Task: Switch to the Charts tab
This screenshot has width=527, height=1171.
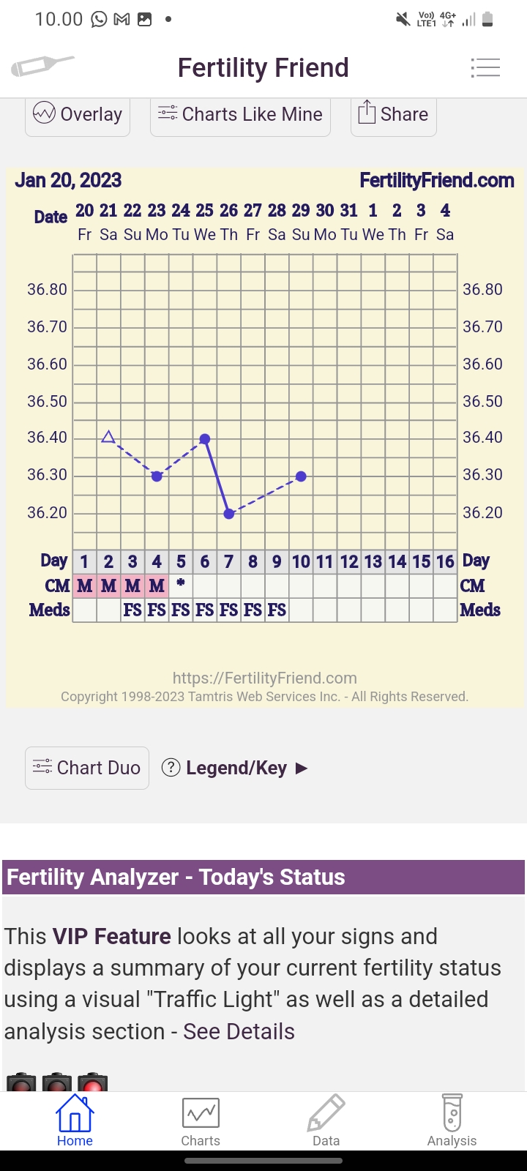Action: 201,1120
